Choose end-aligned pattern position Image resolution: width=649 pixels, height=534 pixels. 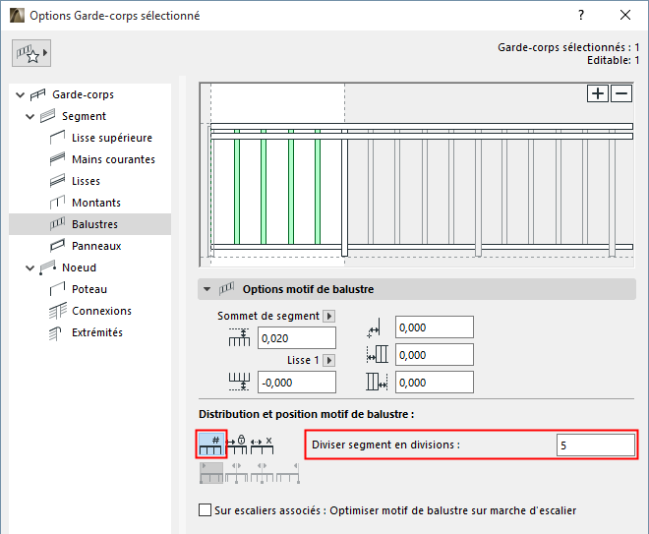[288, 473]
